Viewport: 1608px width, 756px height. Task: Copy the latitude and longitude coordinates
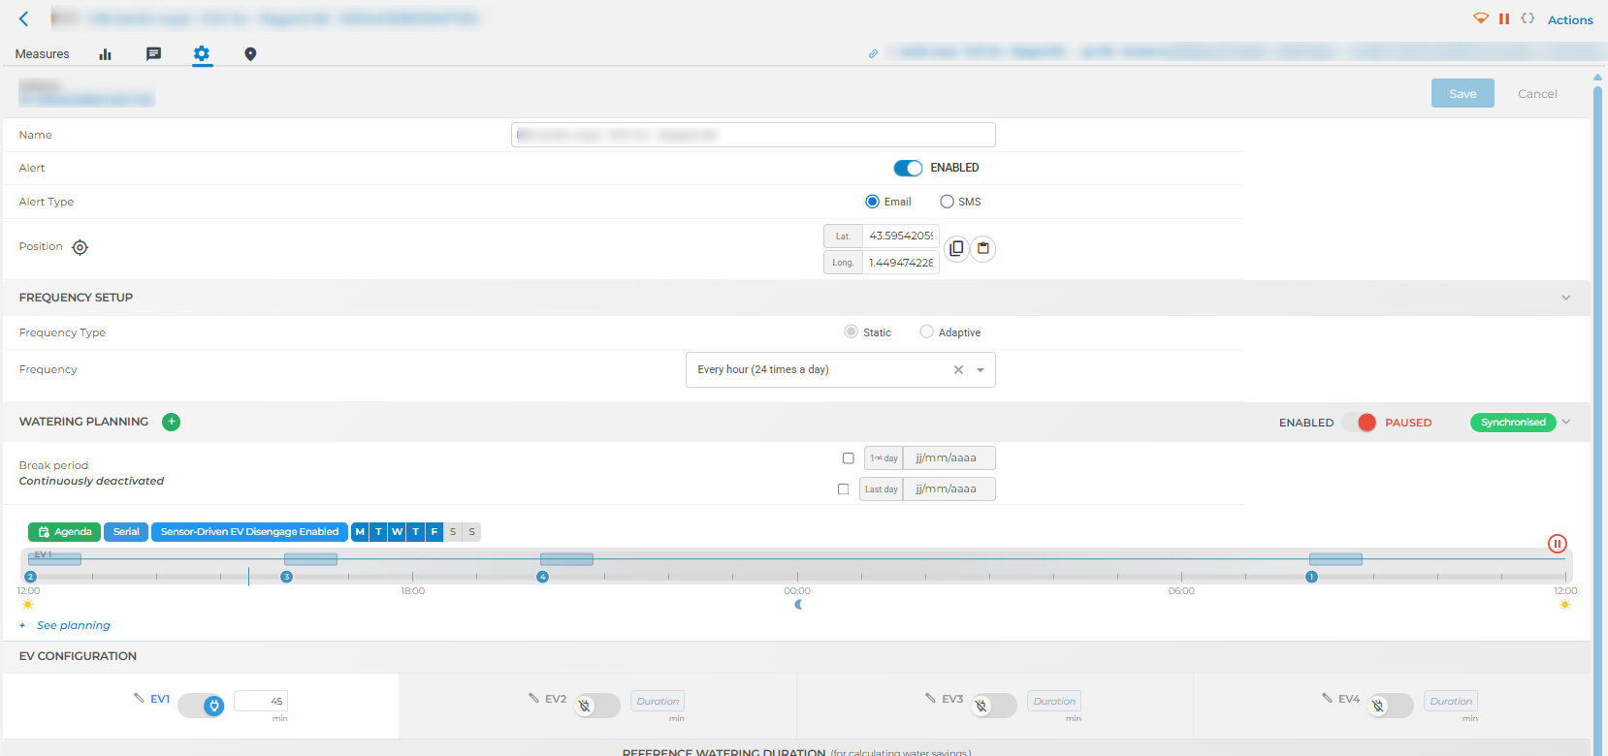(956, 248)
